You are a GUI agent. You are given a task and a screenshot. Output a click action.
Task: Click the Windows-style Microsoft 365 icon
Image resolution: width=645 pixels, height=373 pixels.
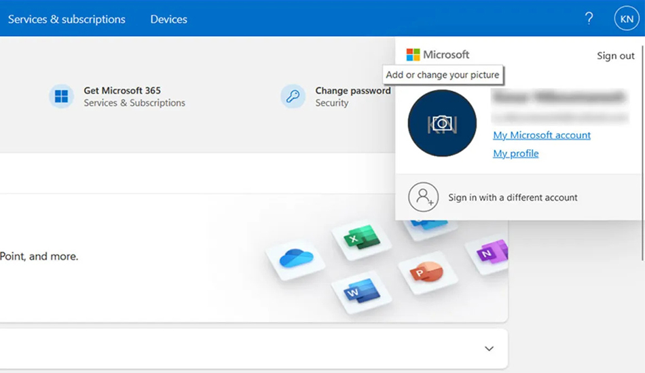pyautogui.click(x=61, y=96)
